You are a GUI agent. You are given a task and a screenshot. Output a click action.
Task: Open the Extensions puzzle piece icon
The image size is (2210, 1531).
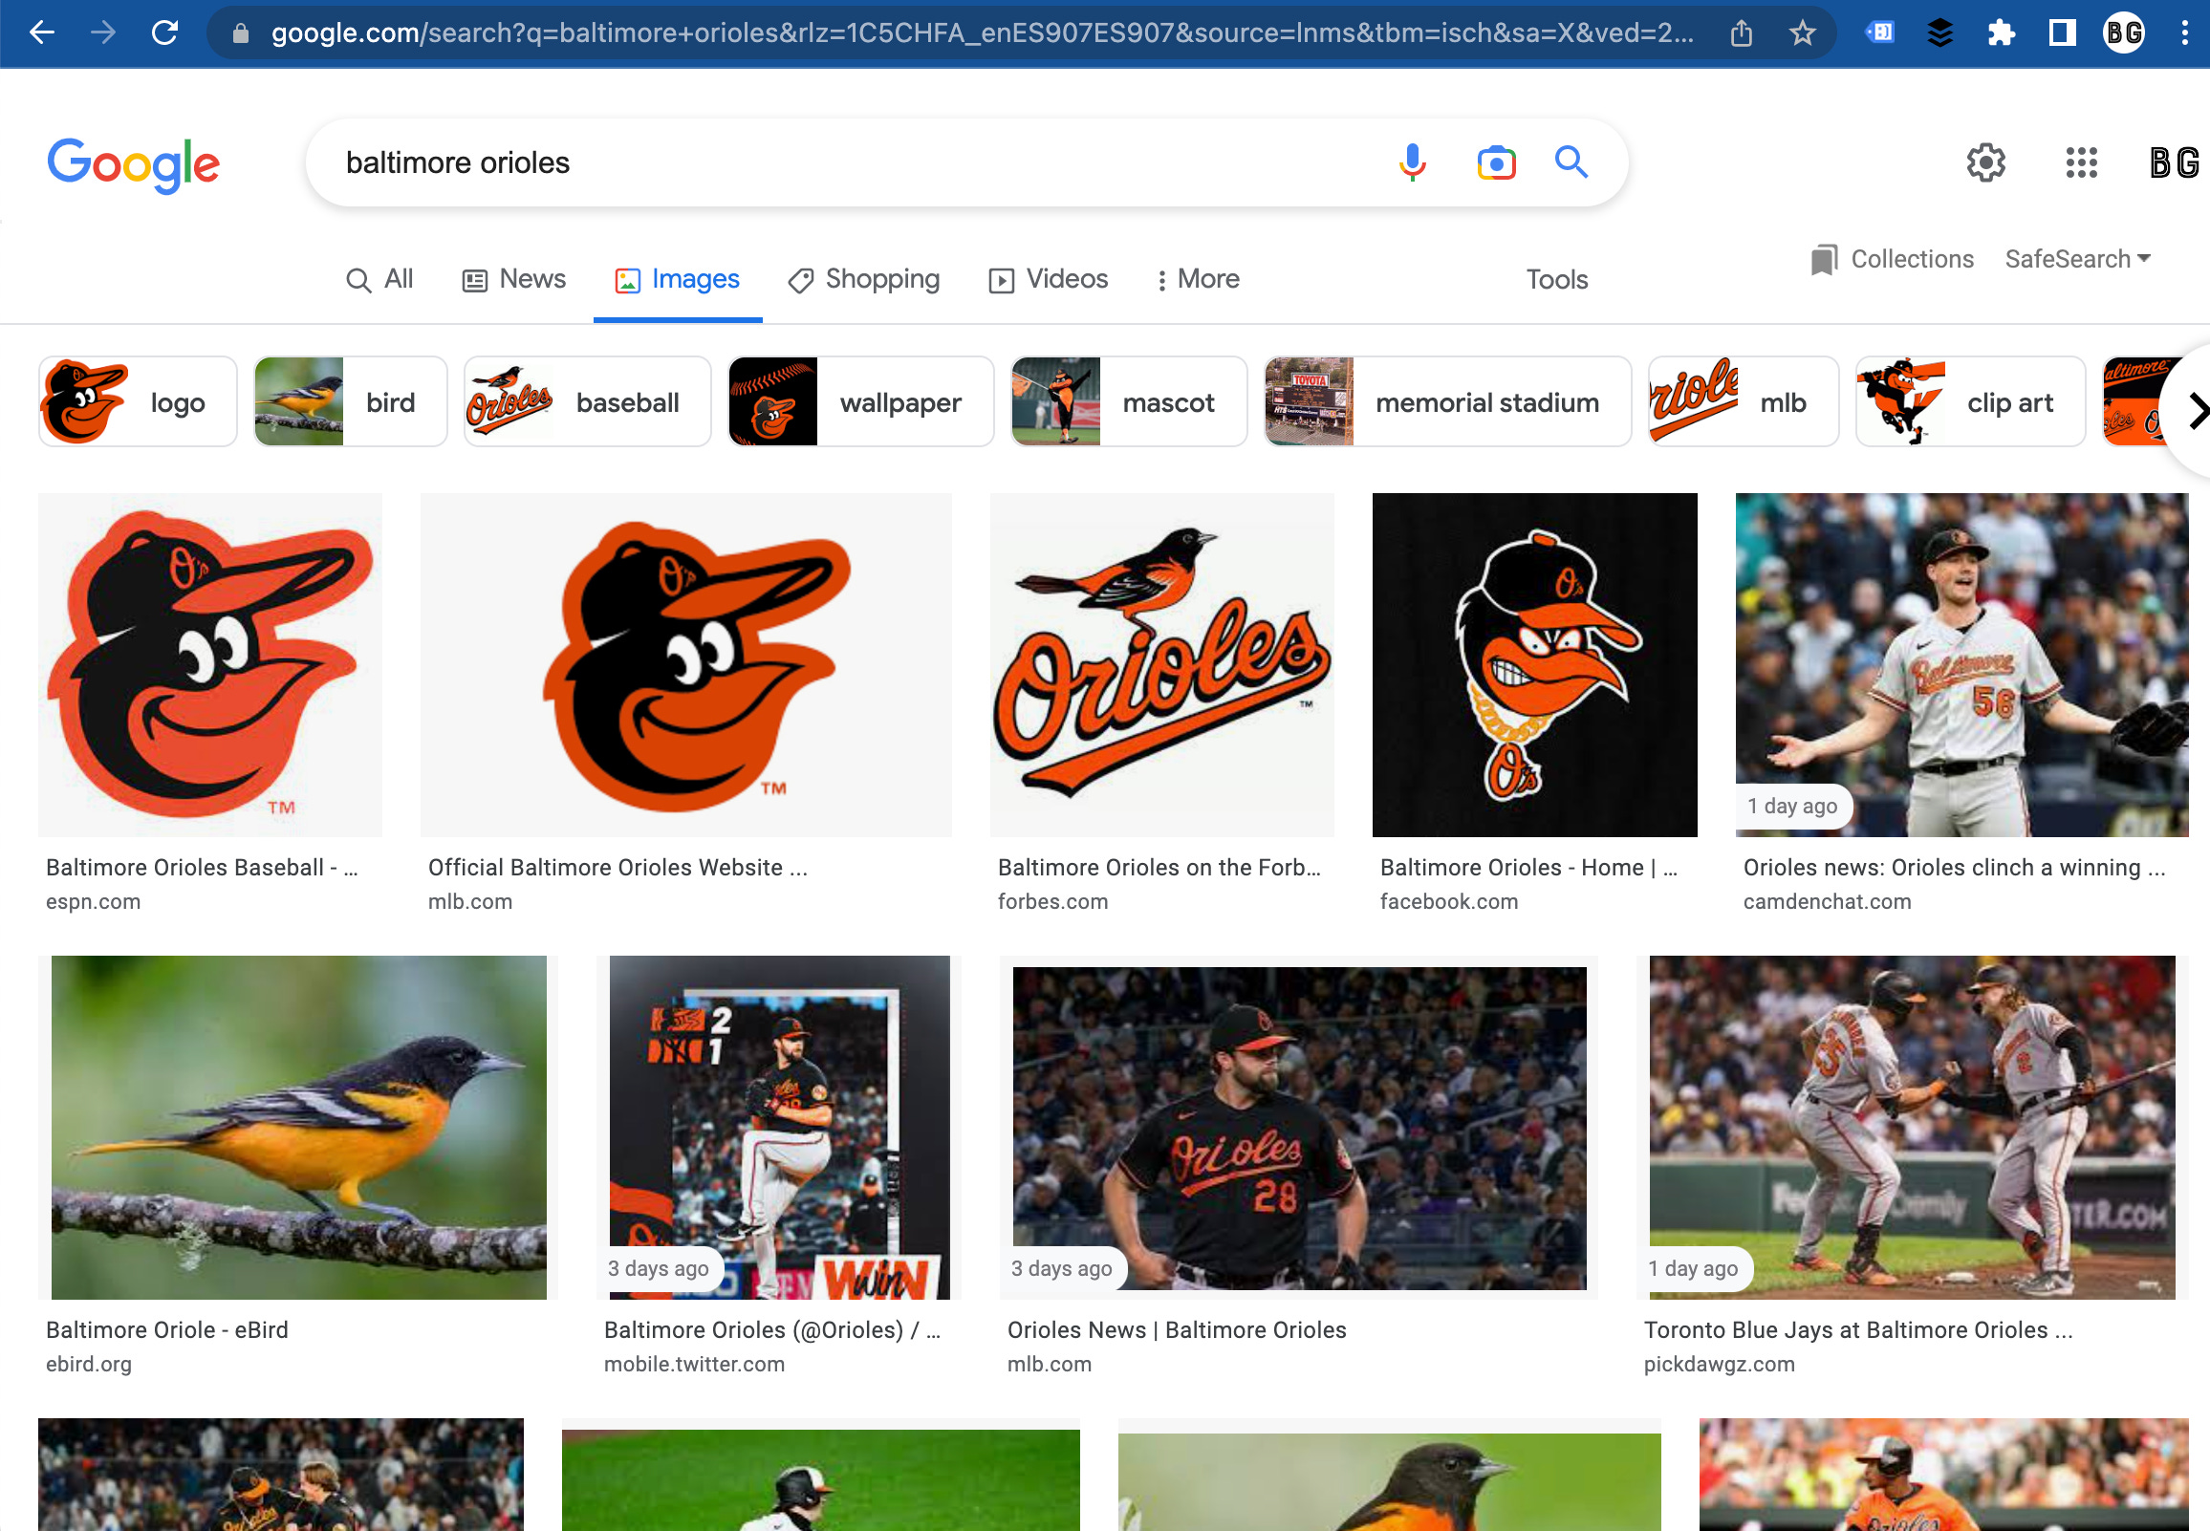(2001, 33)
